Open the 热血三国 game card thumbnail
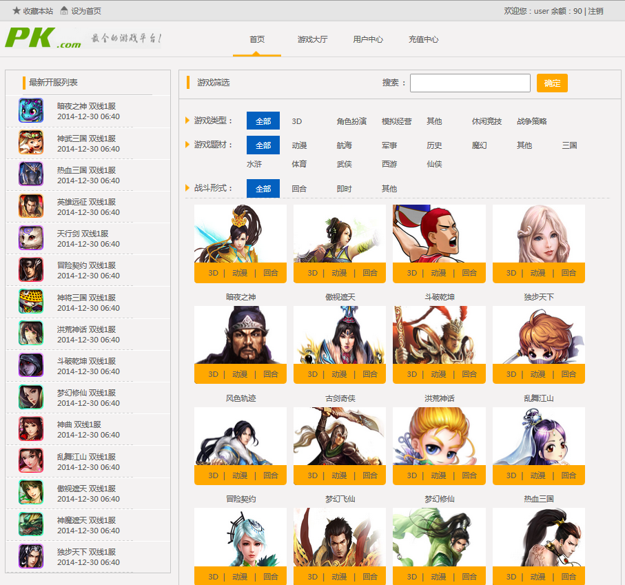625x585 pixels. pyautogui.click(x=539, y=436)
